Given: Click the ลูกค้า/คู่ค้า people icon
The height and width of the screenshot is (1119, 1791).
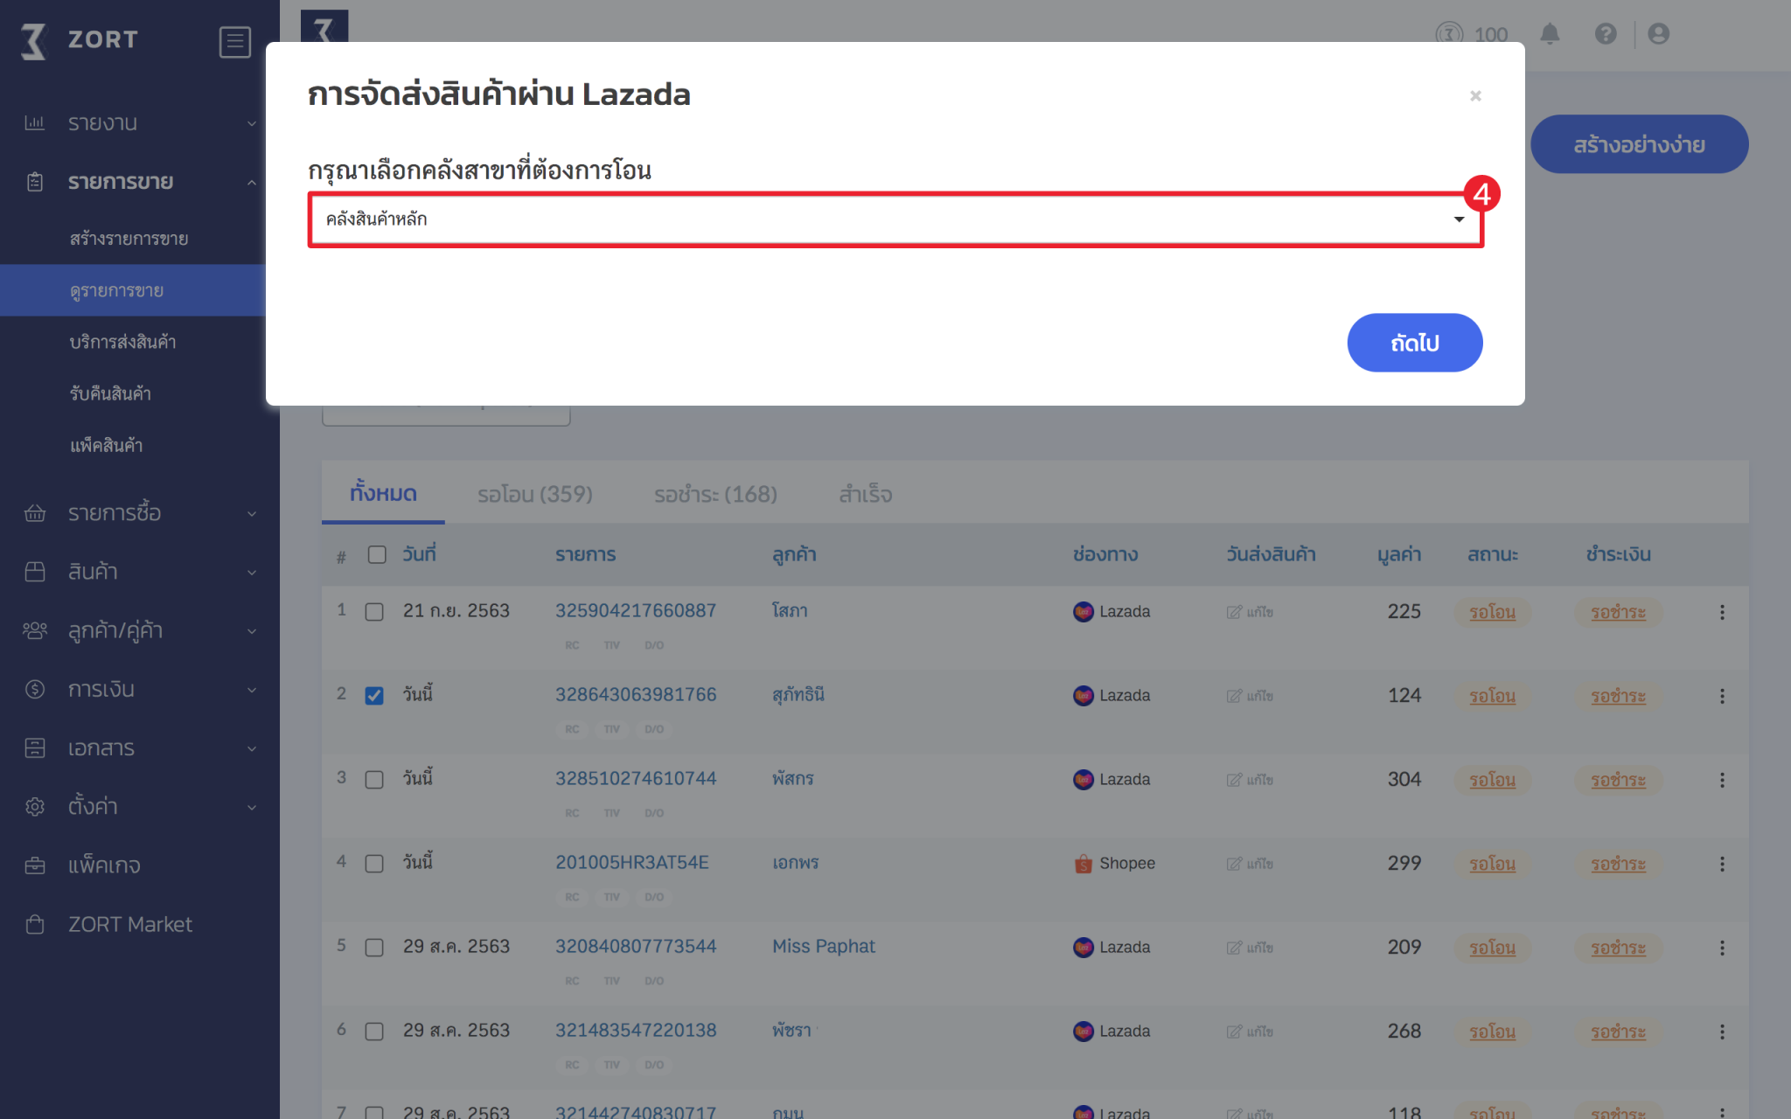Looking at the screenshot, I should point(35,630).
